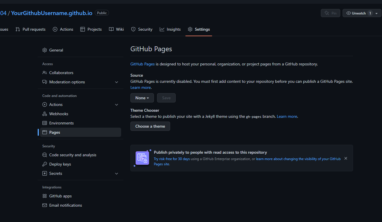Expand the Moderation options chevron
This screenshot has width=382, height=222.
[117, 82]
